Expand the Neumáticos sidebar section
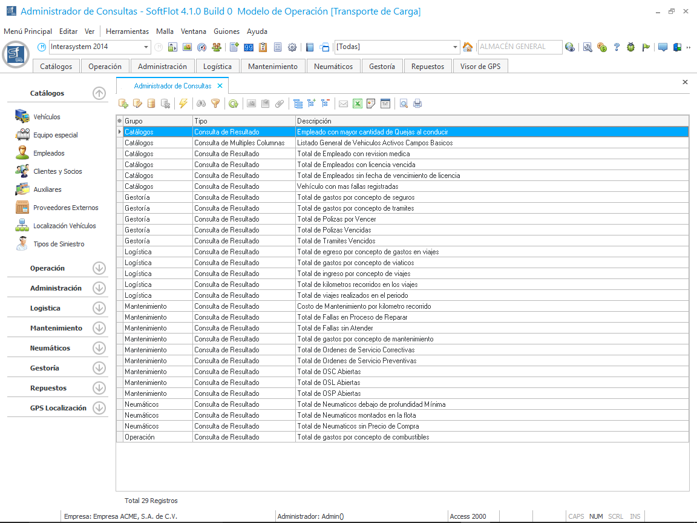This screenshot has width=697, height=523. (99, 348)
